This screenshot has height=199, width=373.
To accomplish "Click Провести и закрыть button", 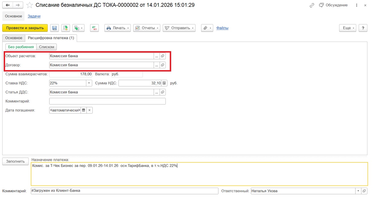I will tap(25, 28).
